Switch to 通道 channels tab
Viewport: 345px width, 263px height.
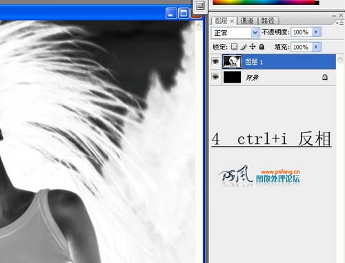(x=247, y=21)
